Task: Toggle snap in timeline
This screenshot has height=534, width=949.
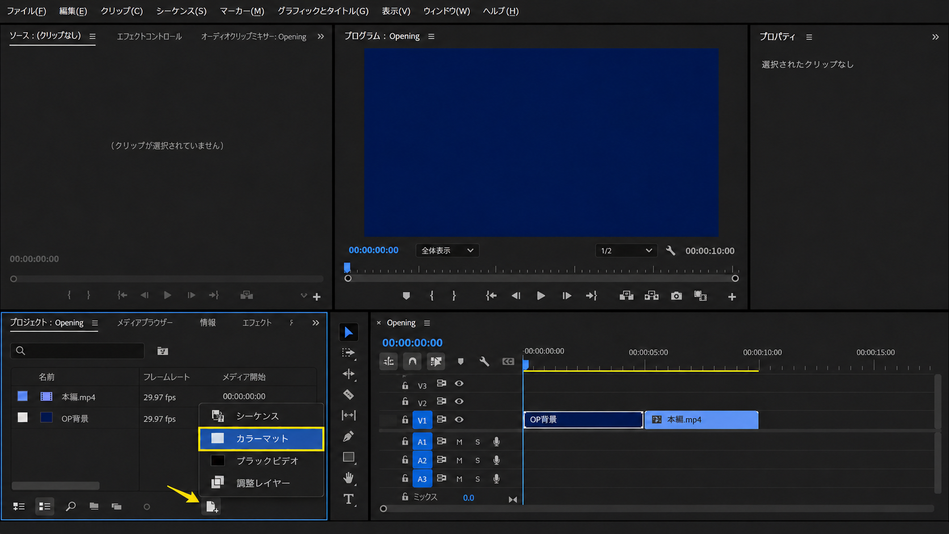Action: click(412, 361)
